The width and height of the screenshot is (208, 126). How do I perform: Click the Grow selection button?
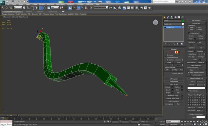(x=179, y=62)
